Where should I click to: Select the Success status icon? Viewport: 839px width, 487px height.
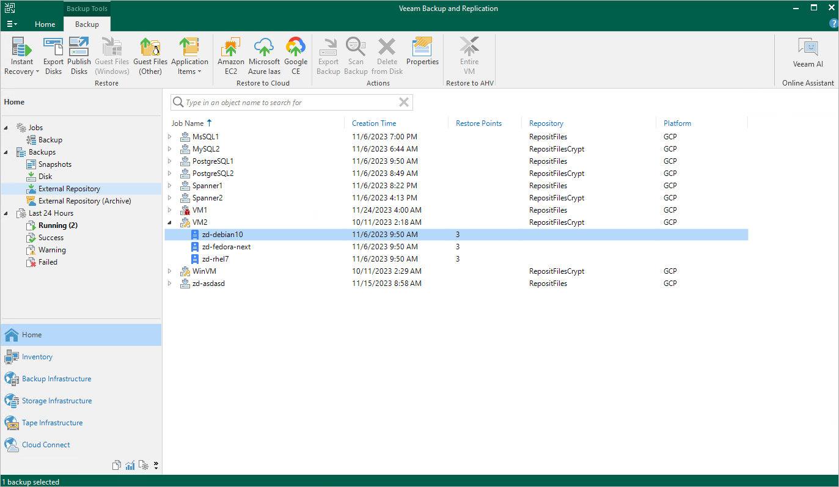tap(32, 238)
